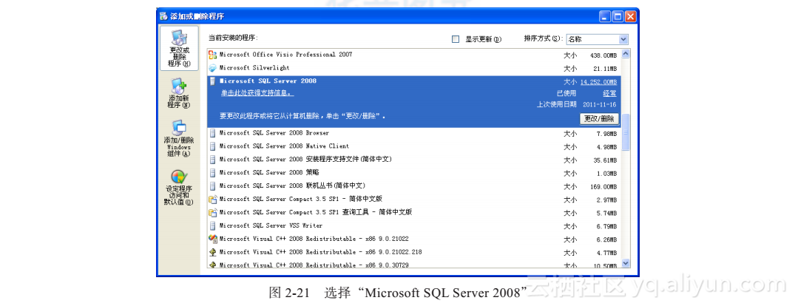Screen dimensions: 795x306
Task: Select Visual C++ 2008 Redistributable x86 9.0.21022
Action: pyautogui.click(x=413, y=239)
